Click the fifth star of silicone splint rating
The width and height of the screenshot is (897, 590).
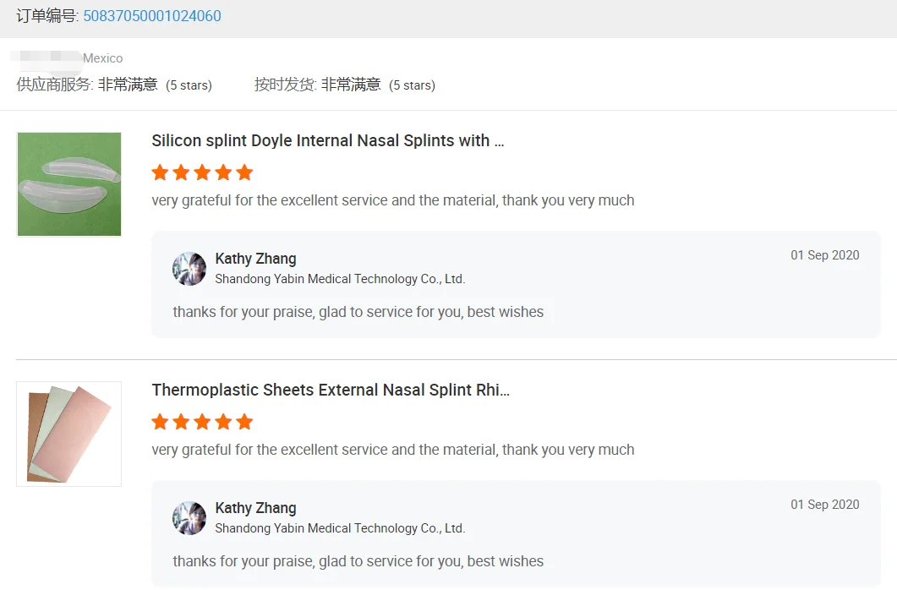click(x=244, y=172)
